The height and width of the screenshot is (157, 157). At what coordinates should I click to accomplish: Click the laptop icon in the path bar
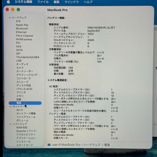point(49,145)
